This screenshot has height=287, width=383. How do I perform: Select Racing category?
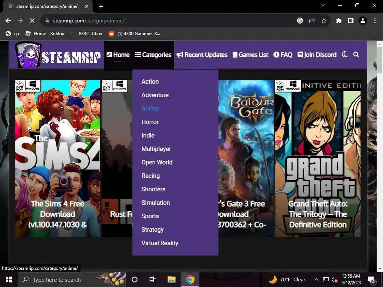coord(150,176)
